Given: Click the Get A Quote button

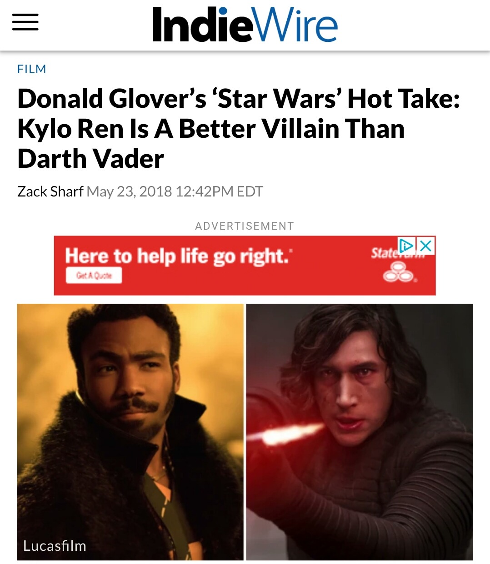Looking at the screenshot, I should pos(94,275).
